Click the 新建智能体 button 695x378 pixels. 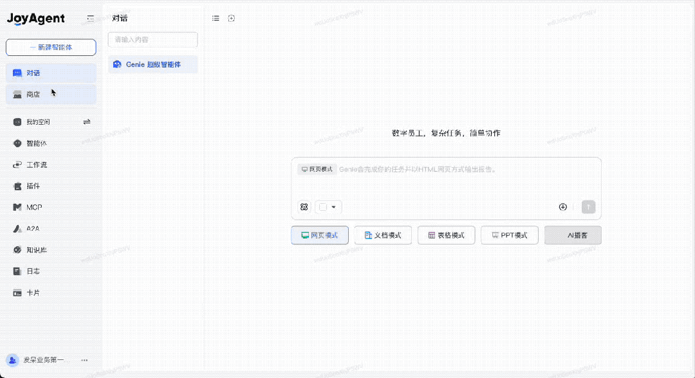[51, 48]
